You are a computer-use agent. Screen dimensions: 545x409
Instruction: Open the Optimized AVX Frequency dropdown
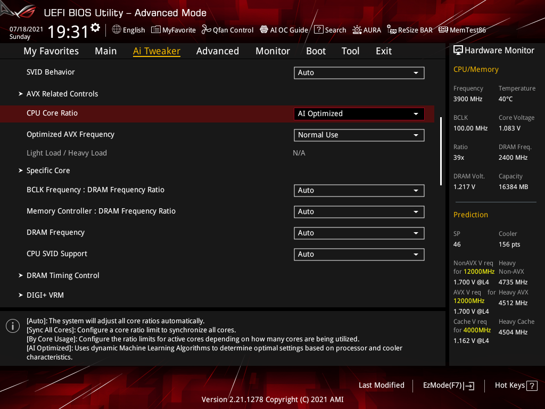coord(359,135)
